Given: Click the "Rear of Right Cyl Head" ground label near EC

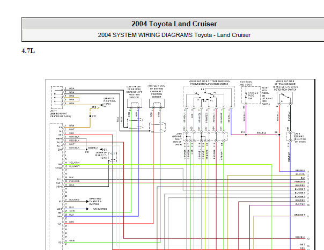Looking at the screenshot, I should click(109, 101).
